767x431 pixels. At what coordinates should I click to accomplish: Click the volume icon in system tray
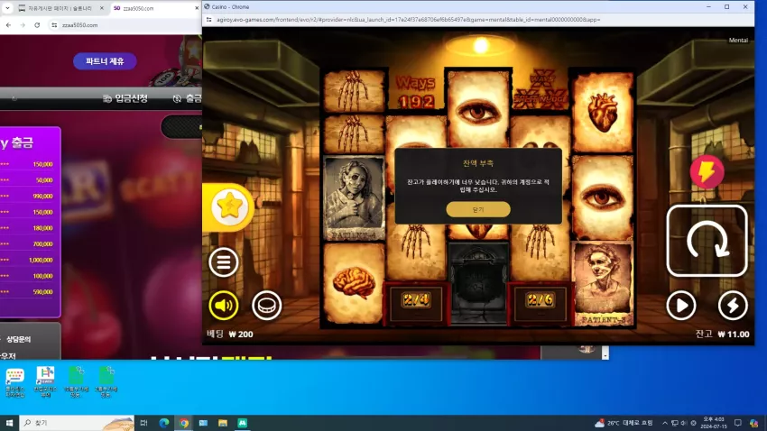point(684,423)
